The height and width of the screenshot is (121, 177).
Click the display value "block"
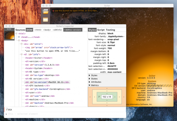(x=110, y=33)
